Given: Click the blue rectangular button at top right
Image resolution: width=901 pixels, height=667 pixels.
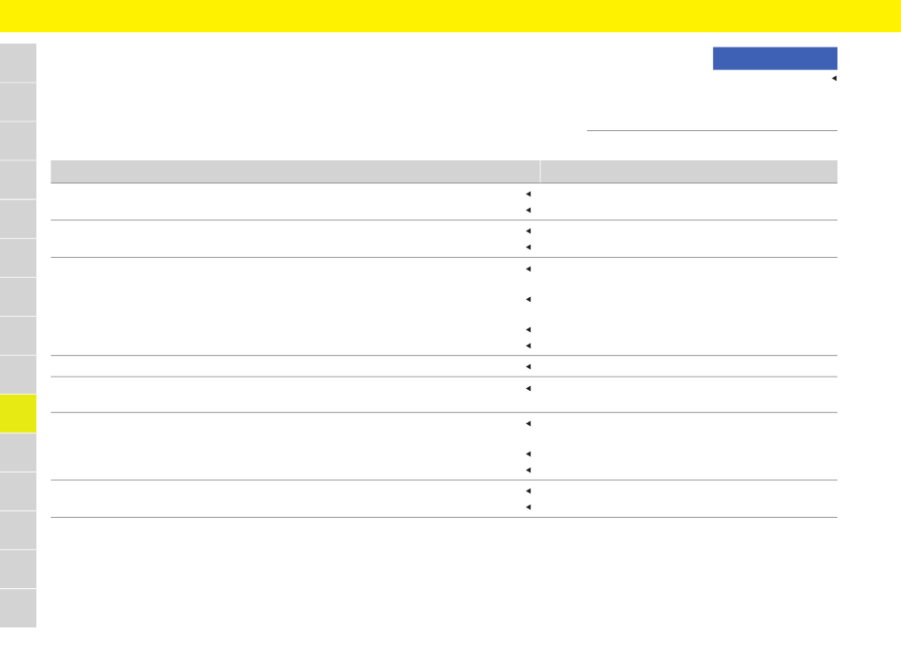Looking at the screenshot, I should coord(775,58).
